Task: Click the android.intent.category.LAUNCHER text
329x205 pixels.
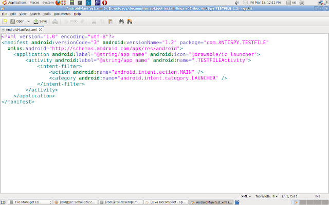Action: click(x=168, y=78)
